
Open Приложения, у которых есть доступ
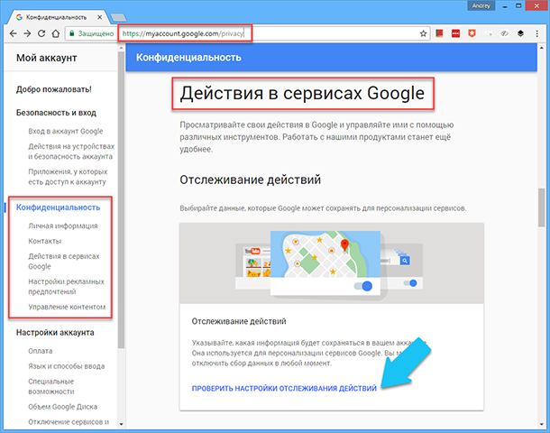coord(68,177)
